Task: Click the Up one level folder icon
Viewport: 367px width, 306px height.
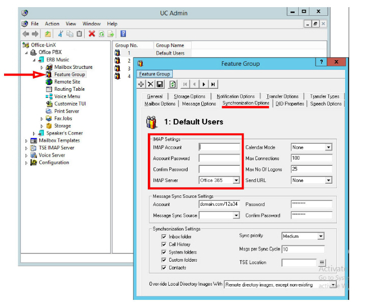Action: click(x=48, y=34)
